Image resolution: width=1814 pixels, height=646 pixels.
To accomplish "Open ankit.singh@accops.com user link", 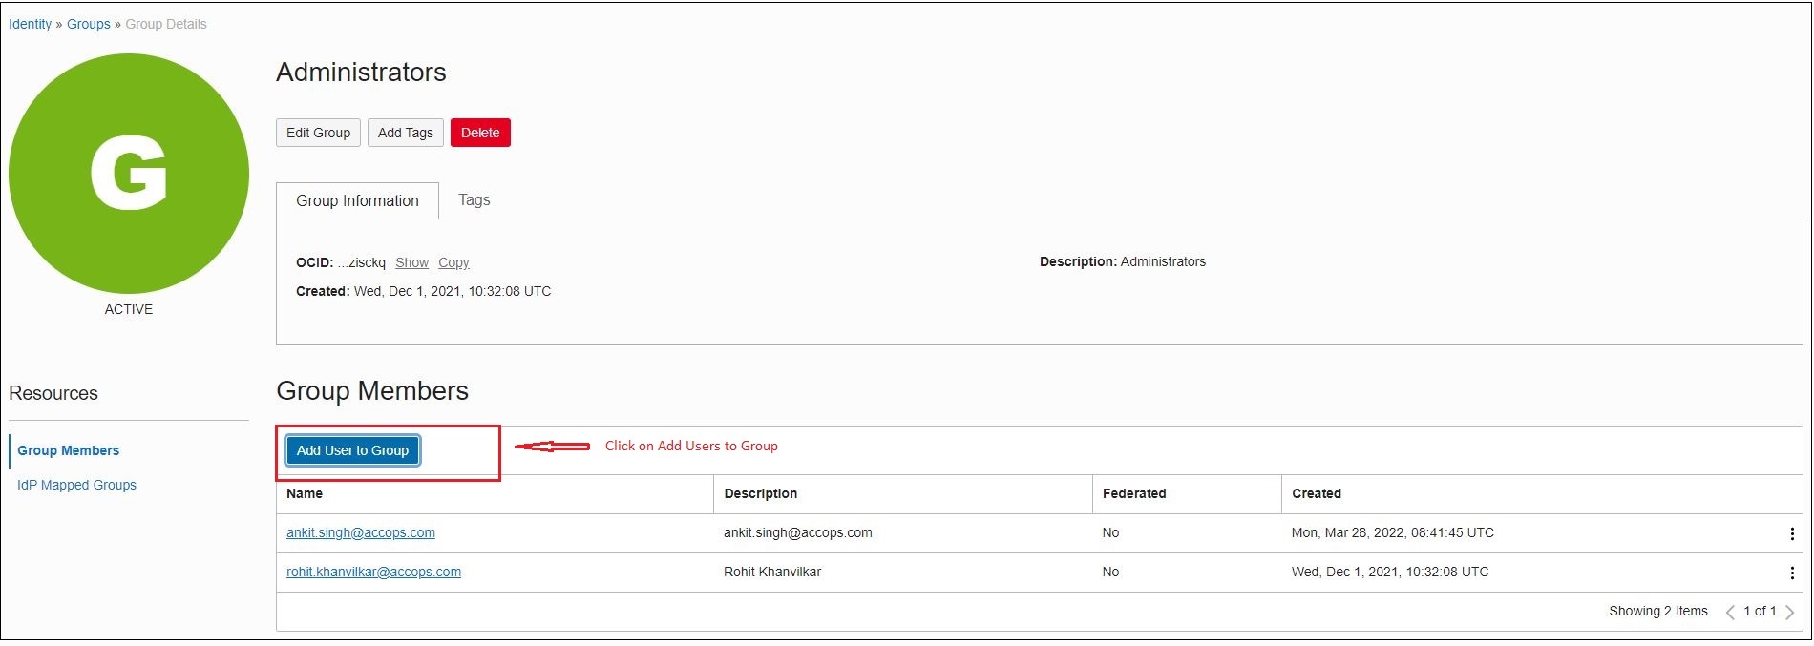I will click(x=360, y=533).
